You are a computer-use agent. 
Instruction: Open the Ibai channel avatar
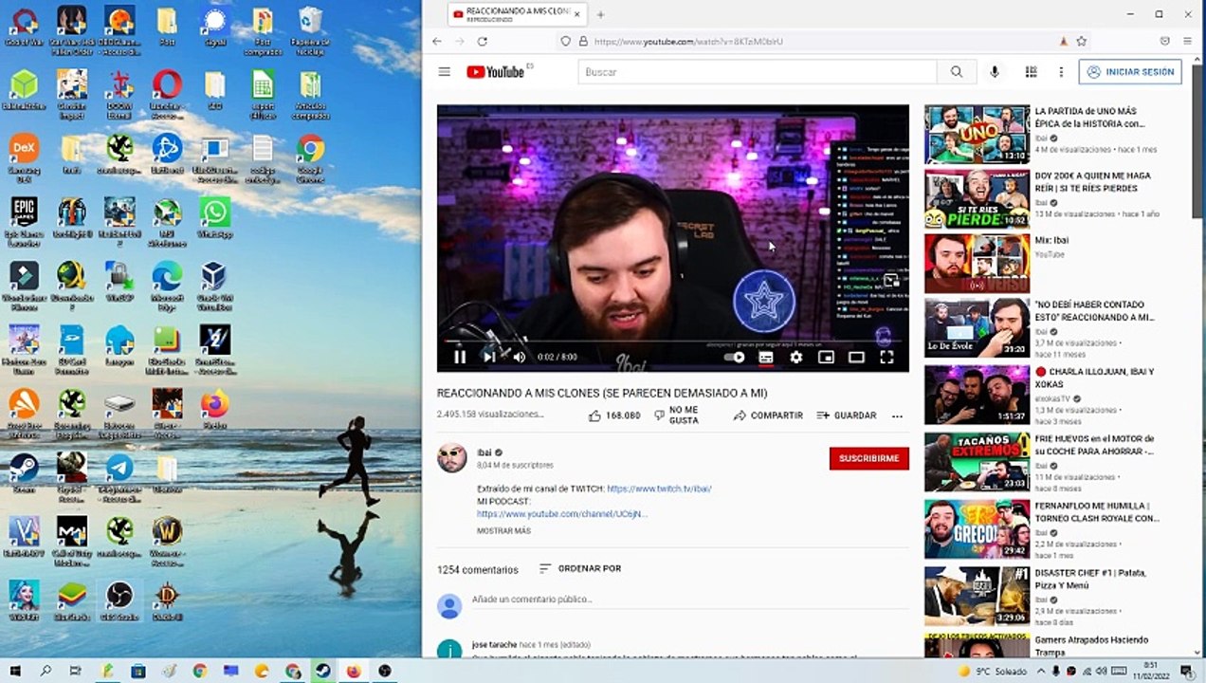(451, 458)
